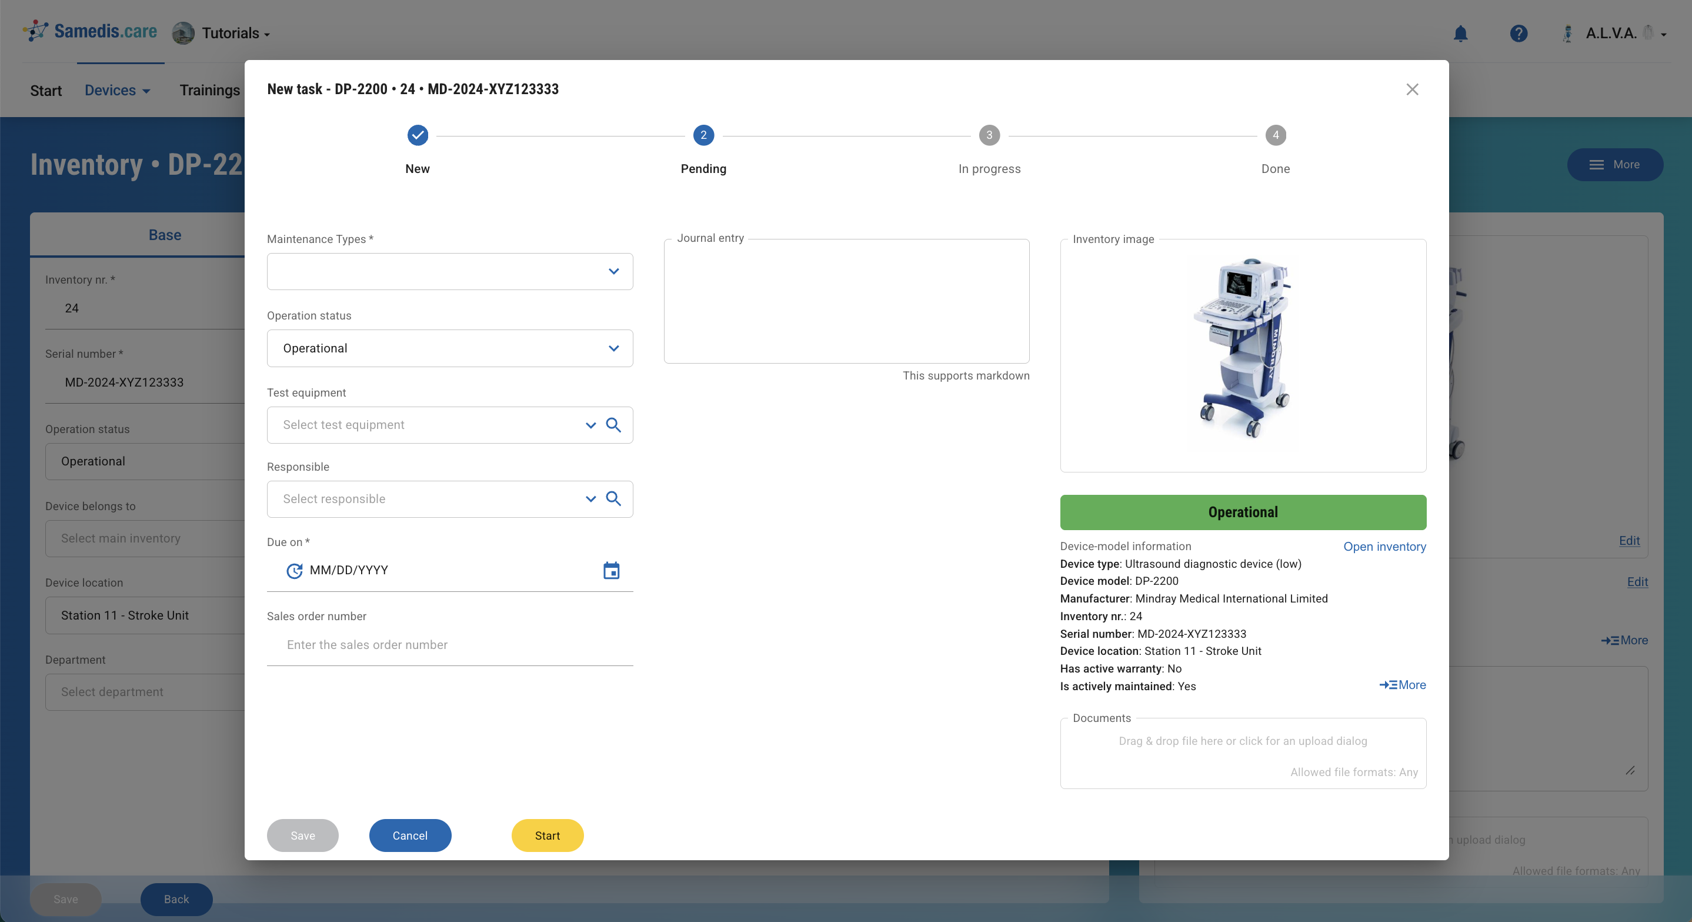Search responsible person with magnifier icon
The width and height of the screenshot is (1692, 922).
click(x=613, y=499)
